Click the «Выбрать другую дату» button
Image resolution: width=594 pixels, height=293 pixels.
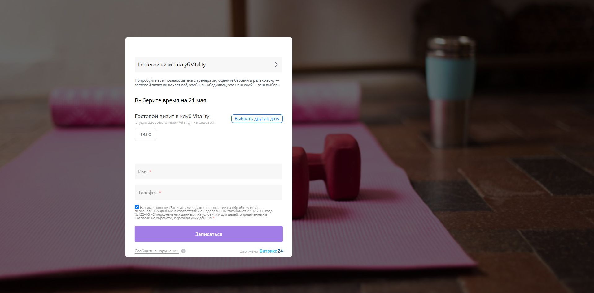click(257, 119)
